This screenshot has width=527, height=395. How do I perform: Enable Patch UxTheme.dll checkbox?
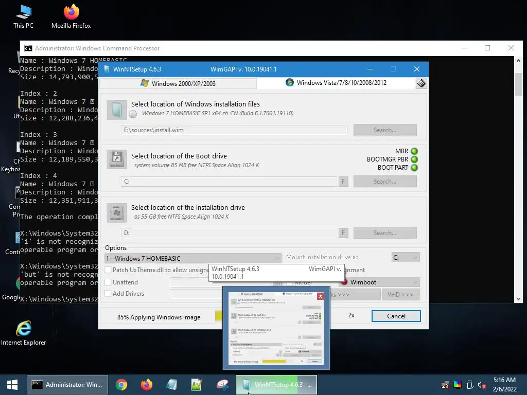point(108,270)
